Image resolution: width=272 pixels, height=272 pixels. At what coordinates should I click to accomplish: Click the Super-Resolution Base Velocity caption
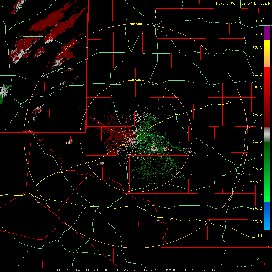[136, 270]
